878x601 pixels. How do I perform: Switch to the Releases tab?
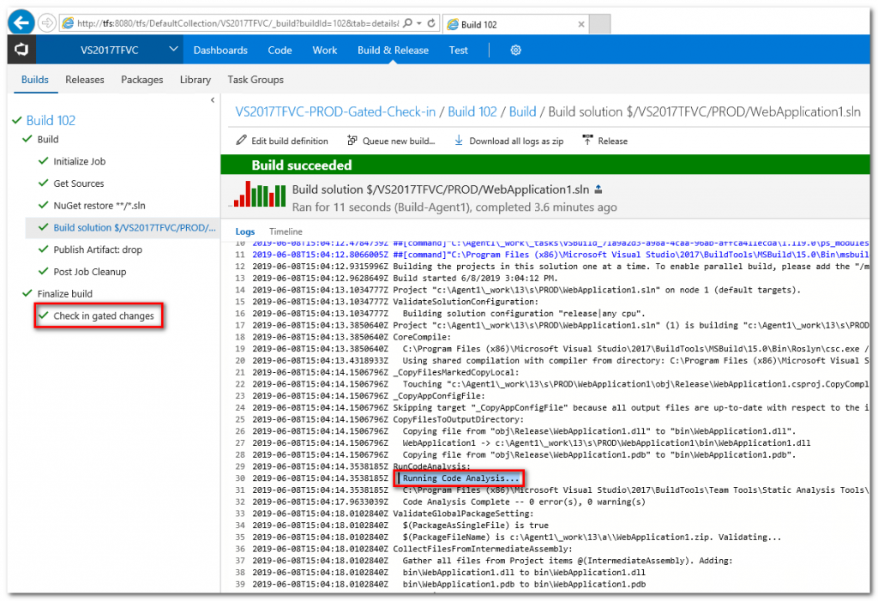(x=85, y=80)
